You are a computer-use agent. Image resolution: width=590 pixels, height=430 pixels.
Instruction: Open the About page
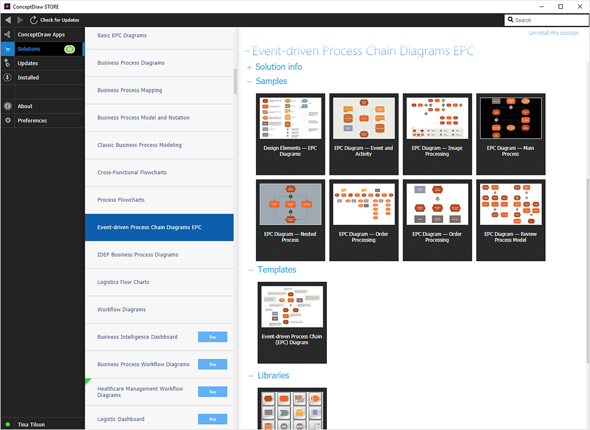42,106
